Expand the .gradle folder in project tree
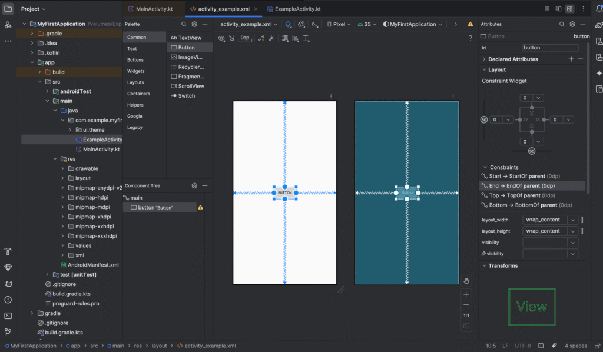This screenshot has height=352, width=603. point(32,34)
